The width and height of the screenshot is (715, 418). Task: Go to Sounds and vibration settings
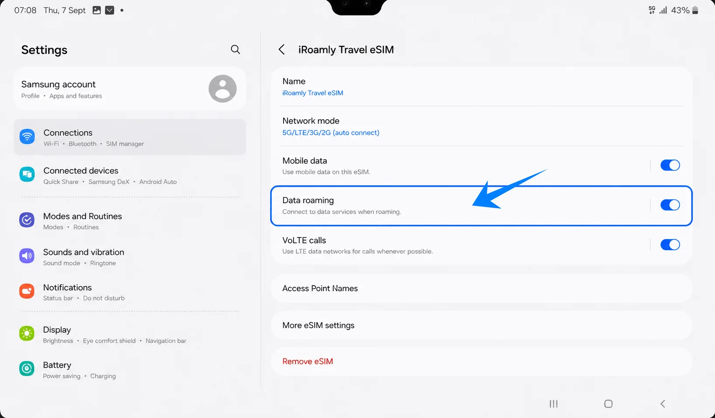[130, 257]
